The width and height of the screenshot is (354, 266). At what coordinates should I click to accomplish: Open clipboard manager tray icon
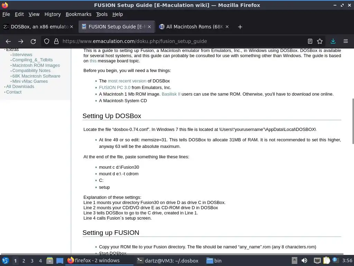(326, 260)
